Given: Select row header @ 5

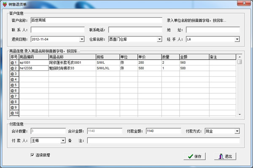Looking at the screenshot, I should point(14,85).
